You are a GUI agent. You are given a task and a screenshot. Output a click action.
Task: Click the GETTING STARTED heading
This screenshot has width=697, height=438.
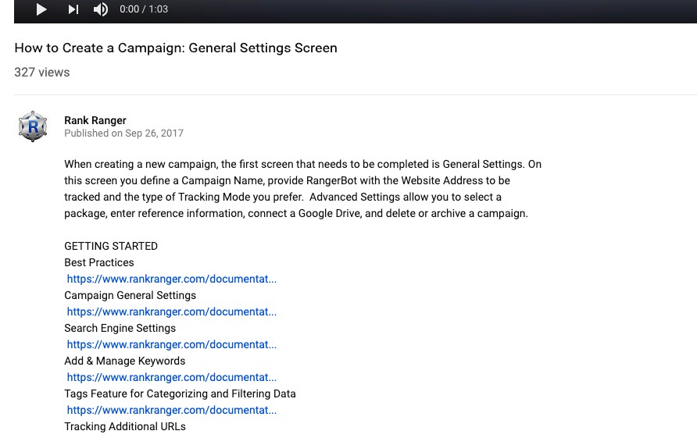[111, 246]
